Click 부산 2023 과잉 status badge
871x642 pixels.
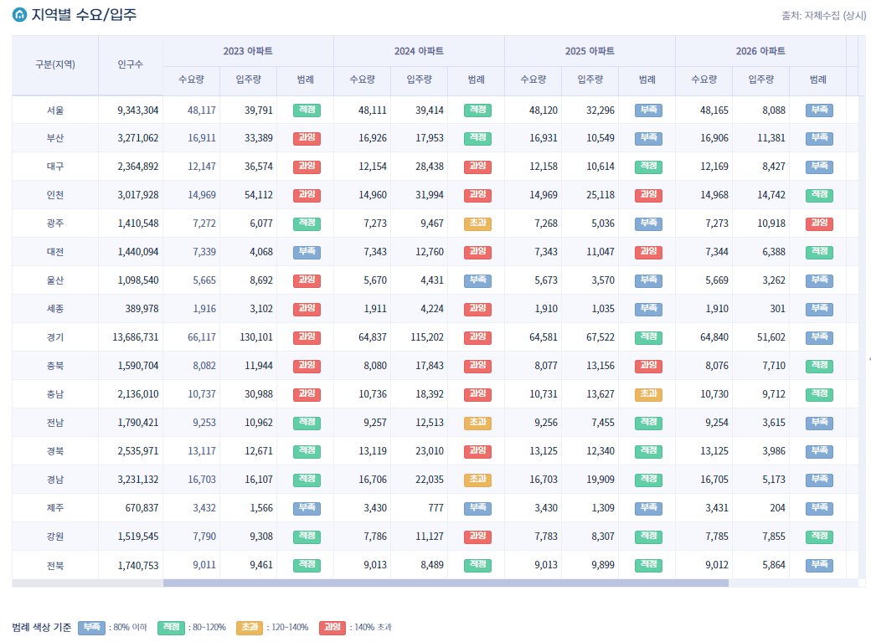click(x=307, y=138)
